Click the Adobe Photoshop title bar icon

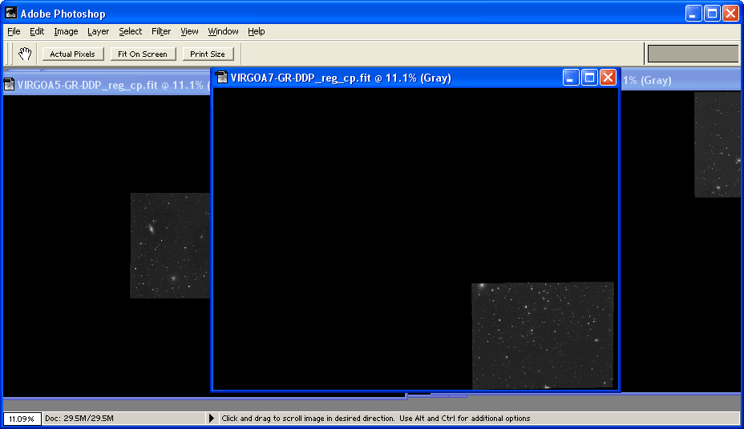[11, 14]
